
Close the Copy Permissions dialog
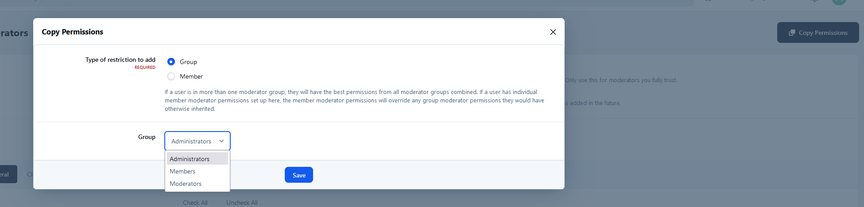[553, 32]
